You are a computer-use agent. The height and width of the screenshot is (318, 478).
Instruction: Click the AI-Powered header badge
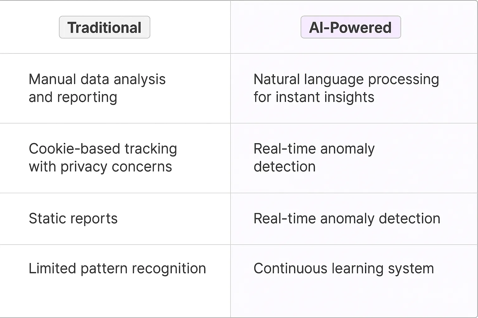(350, 27)
